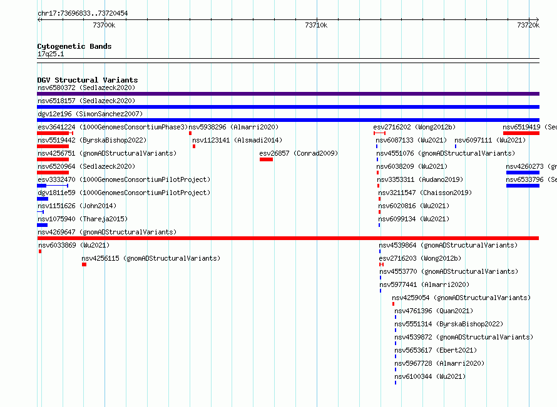Click nsv1075940 (Thareja2015) label
This screenshot has width=557, height=407.
click(x=83, y=219)
